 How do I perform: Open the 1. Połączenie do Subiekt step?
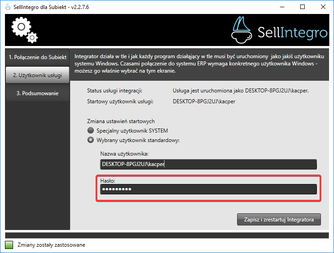37,57
